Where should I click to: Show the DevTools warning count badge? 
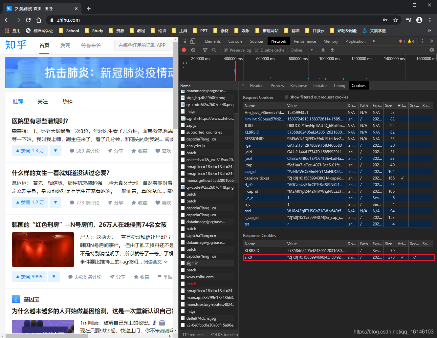(411, 41)
